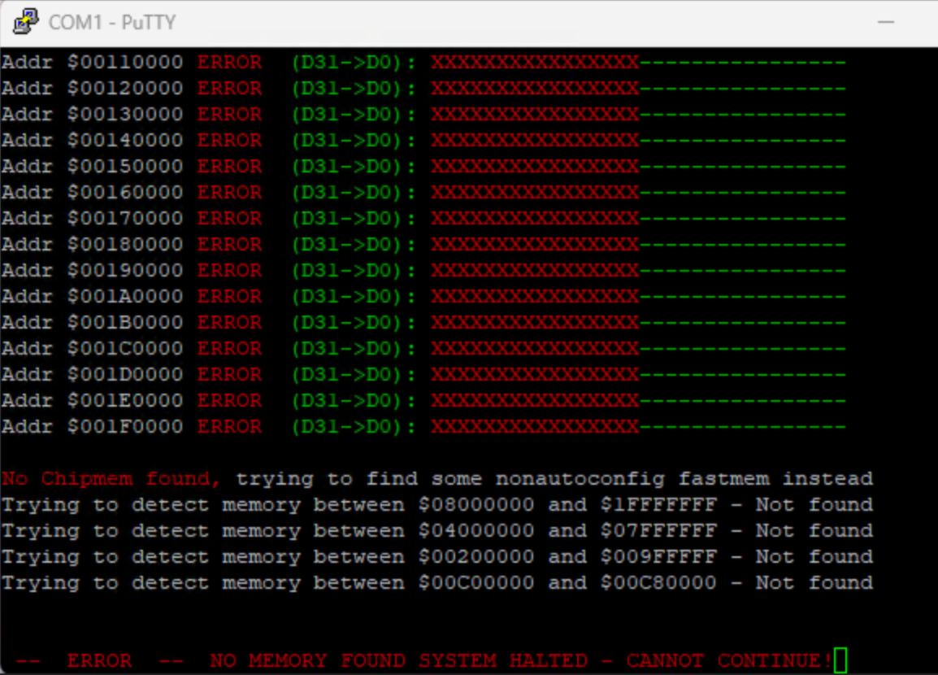Click the $08000000 address in the detect line
The width and height of the screenshot is (938, 675).
point(476,505)
